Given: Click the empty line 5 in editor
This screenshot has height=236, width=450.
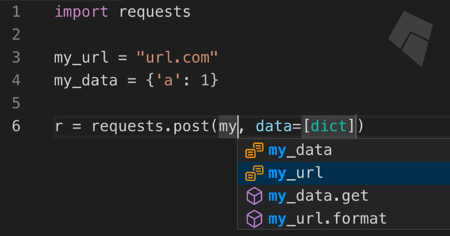Looking at the screenshot, I should coord(150,103).
